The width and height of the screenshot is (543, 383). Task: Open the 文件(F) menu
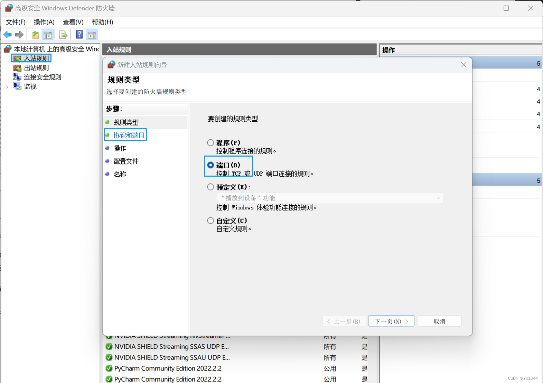pos(16,22)
